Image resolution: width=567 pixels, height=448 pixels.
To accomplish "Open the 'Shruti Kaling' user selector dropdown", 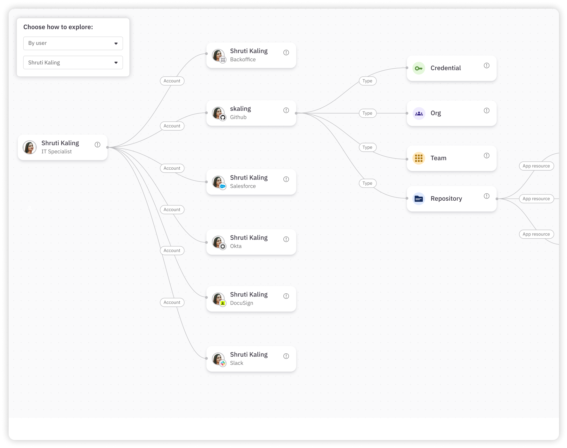I will tap(73, 62).
